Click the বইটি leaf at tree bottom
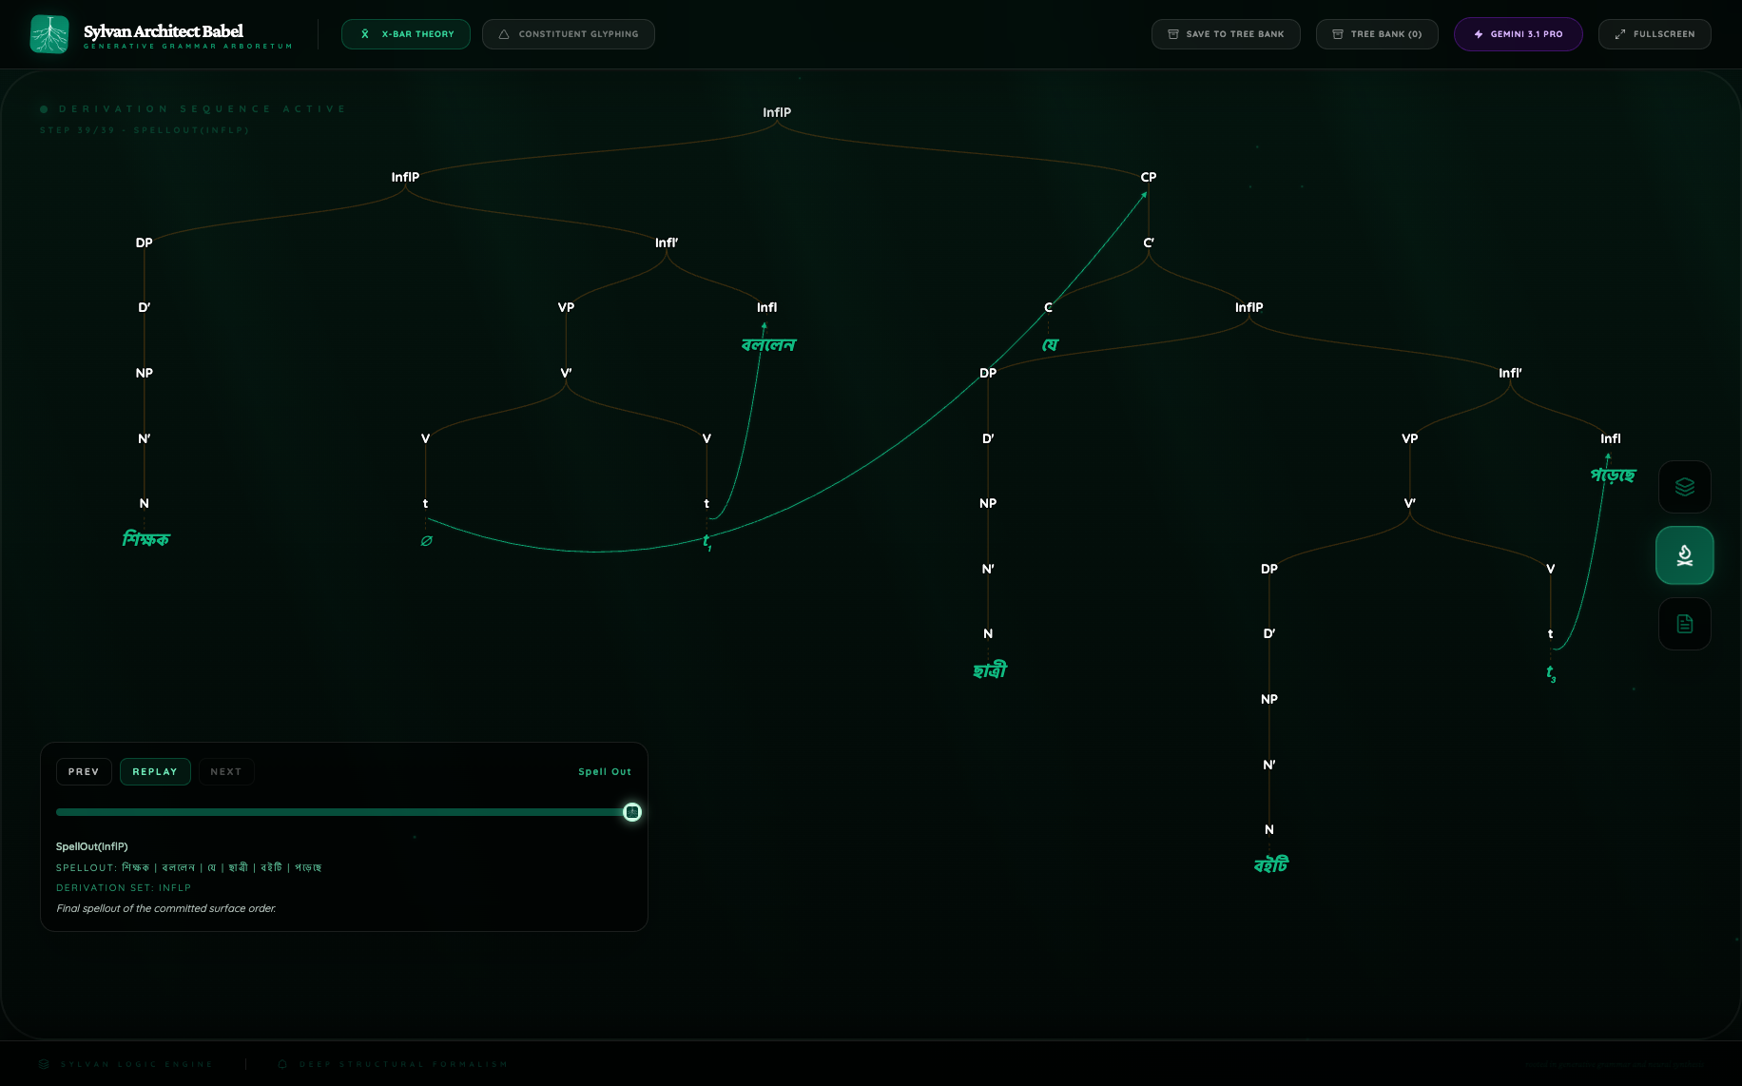This screenshot has width=1742, height=1086. pos(1270,865)
